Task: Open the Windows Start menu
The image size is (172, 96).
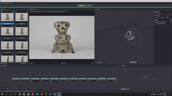Action: (2, 94)
